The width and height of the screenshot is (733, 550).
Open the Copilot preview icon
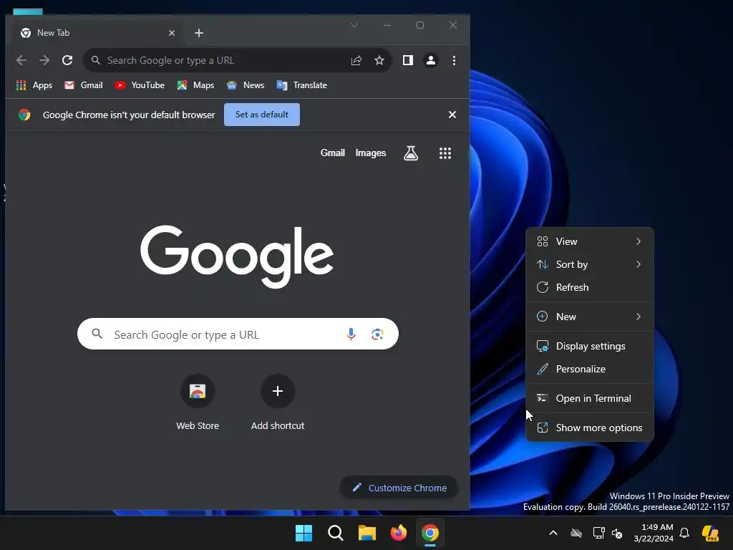(711, 533)
